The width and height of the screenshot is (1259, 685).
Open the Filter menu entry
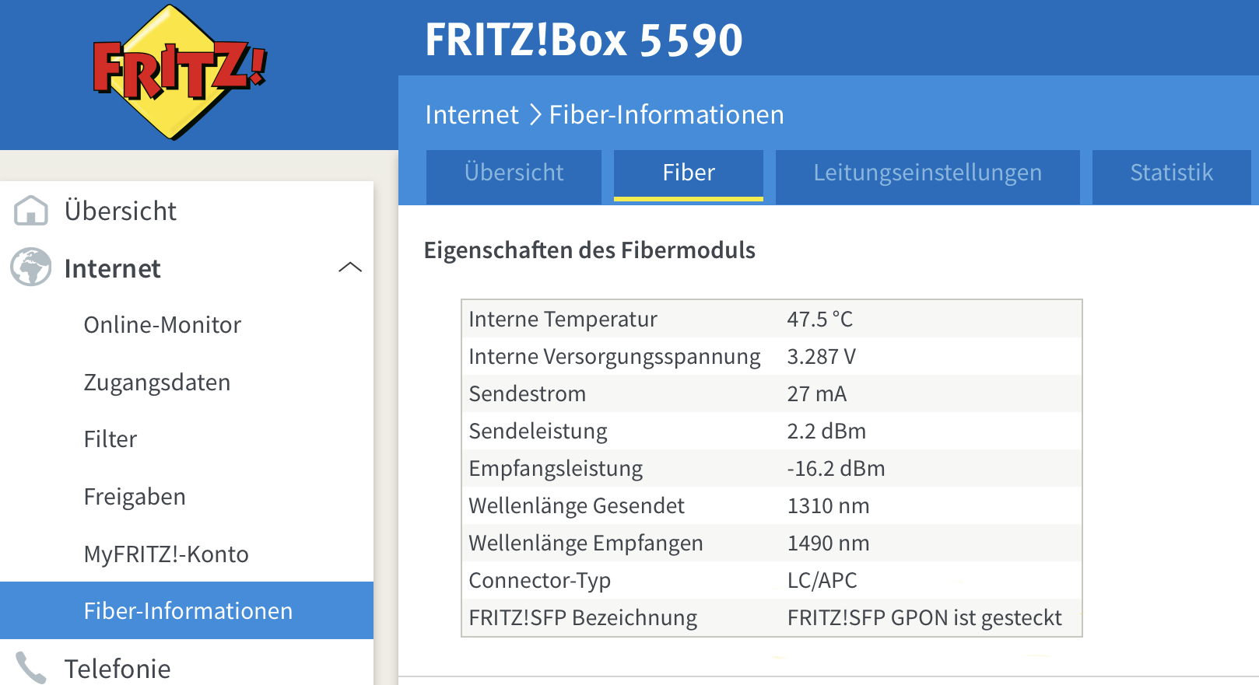tap(110, 439)
